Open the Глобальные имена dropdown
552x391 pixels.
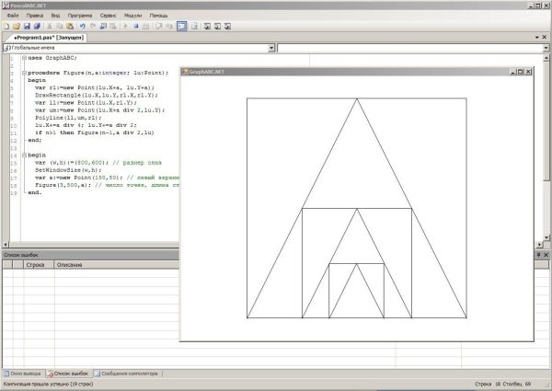pos(273,46)
